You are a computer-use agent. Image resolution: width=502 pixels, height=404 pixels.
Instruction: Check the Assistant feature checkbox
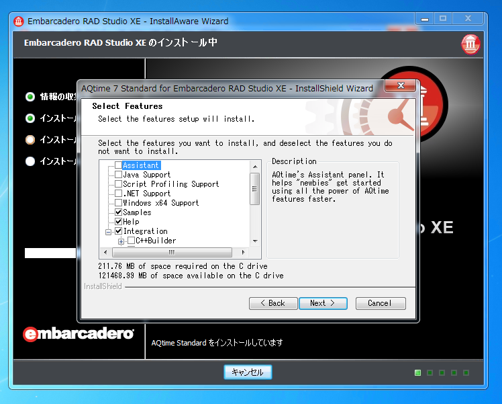pyautogui.click(x=119, y=165)
